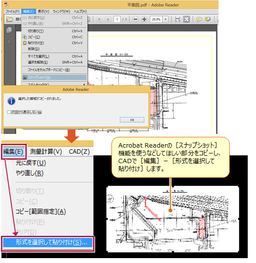Open the ファイル(F) menu
This screenshot has height=263, width=256.
[13, 11]
